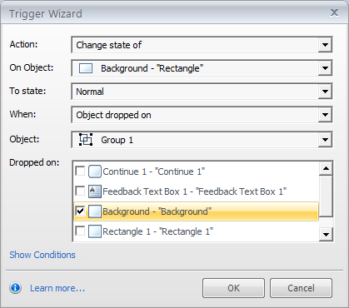Screen dimensions: 349x308
Task: Click the Rectangle 1 shape icon
Action: (x=95, y=231)
